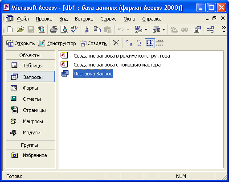
Task: Close the inner database window
Action: click(223, 18)
